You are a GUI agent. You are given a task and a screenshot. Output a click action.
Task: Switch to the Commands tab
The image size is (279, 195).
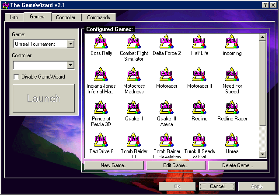98,17
